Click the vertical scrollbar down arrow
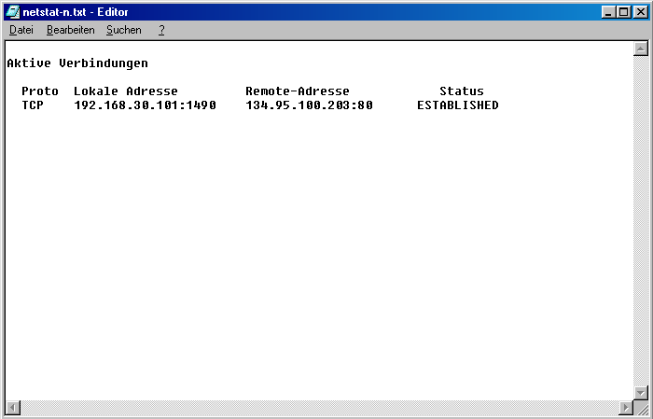Screen dimensions: 653x419 click(640, 392)
